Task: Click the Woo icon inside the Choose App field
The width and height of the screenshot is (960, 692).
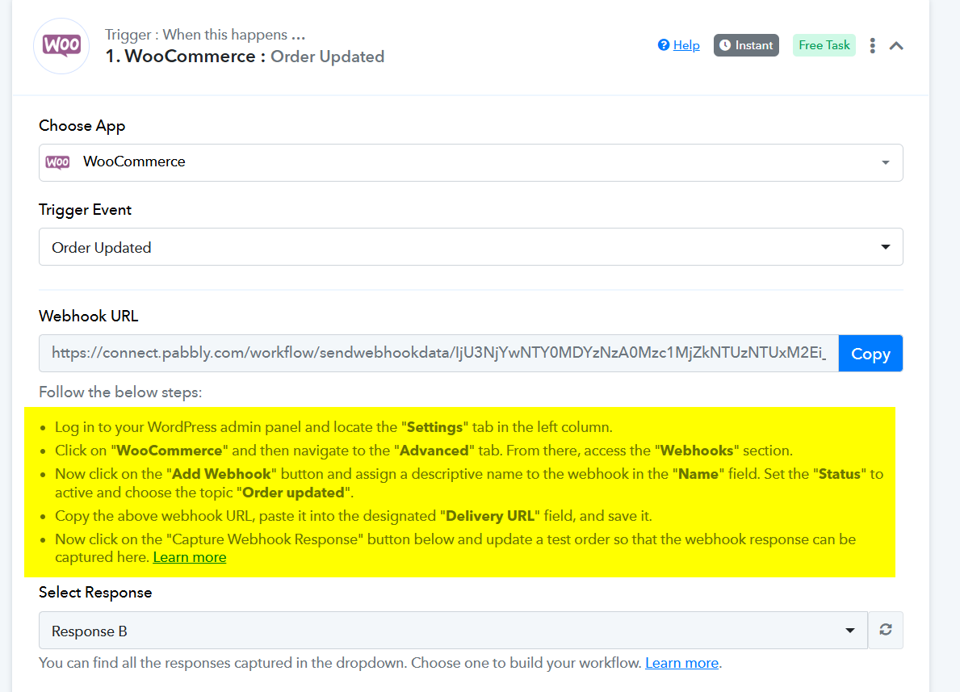Action: pos(57,162)
